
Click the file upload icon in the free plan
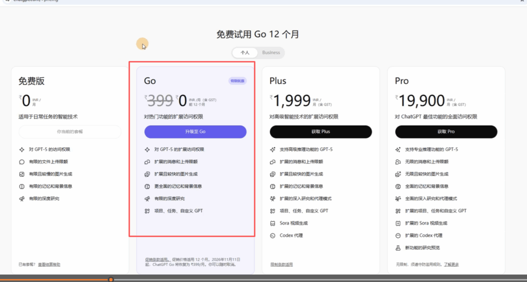coord(22,162)
